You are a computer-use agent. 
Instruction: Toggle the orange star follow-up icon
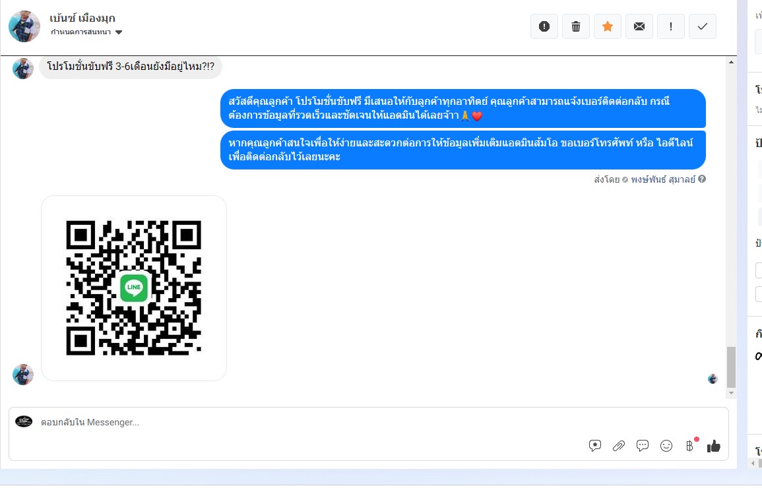608,26
